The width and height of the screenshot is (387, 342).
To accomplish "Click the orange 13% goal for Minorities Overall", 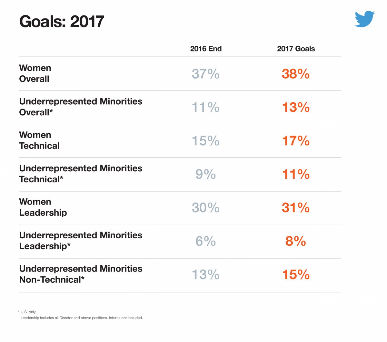I will point(295,107).
